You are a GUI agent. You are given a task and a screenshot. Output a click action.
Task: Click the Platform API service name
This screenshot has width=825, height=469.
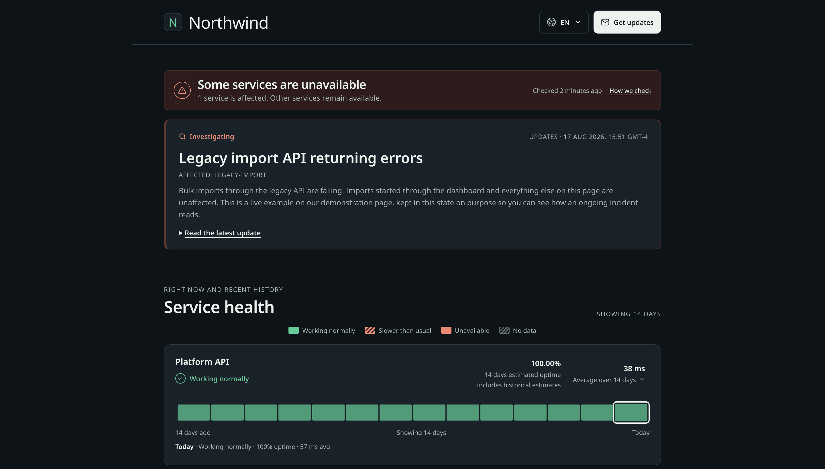202,362
